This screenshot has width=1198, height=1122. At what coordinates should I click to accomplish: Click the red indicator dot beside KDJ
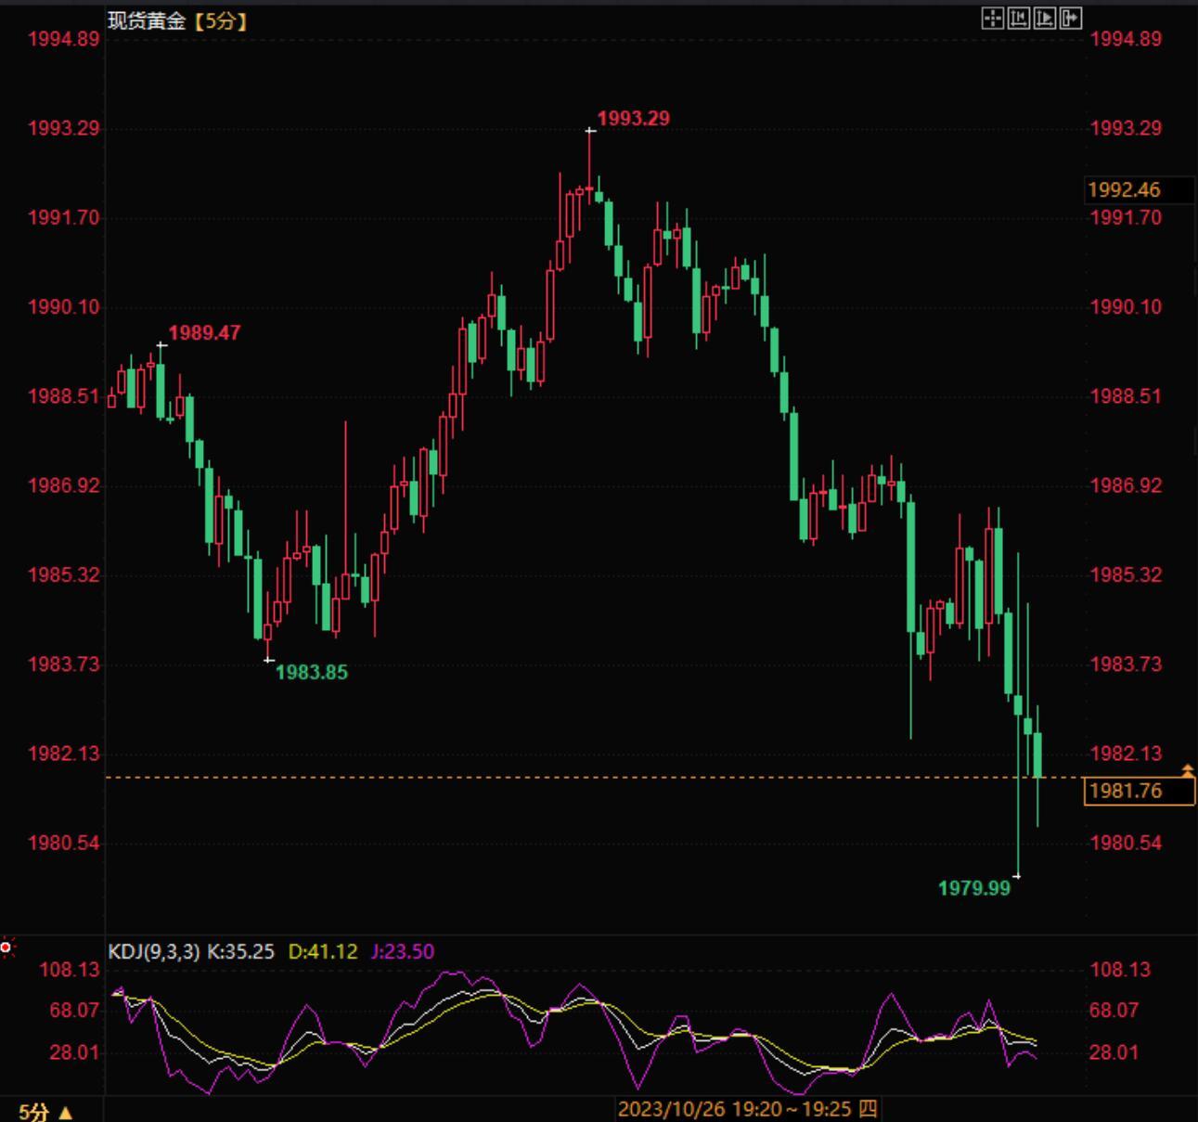[x=6, y=948]
